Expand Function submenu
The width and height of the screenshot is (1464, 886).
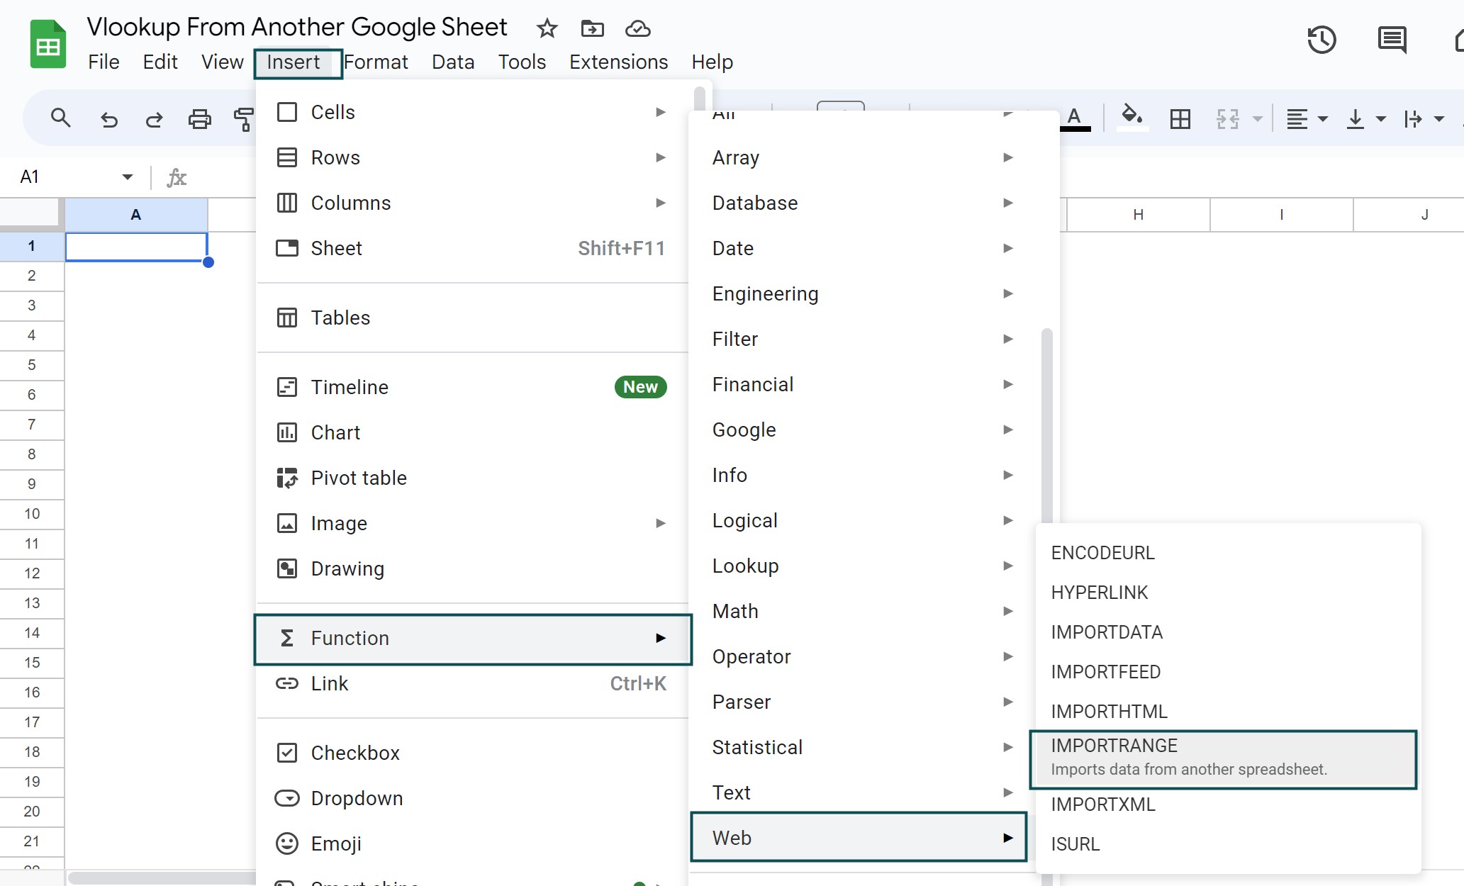click(473, 639)
